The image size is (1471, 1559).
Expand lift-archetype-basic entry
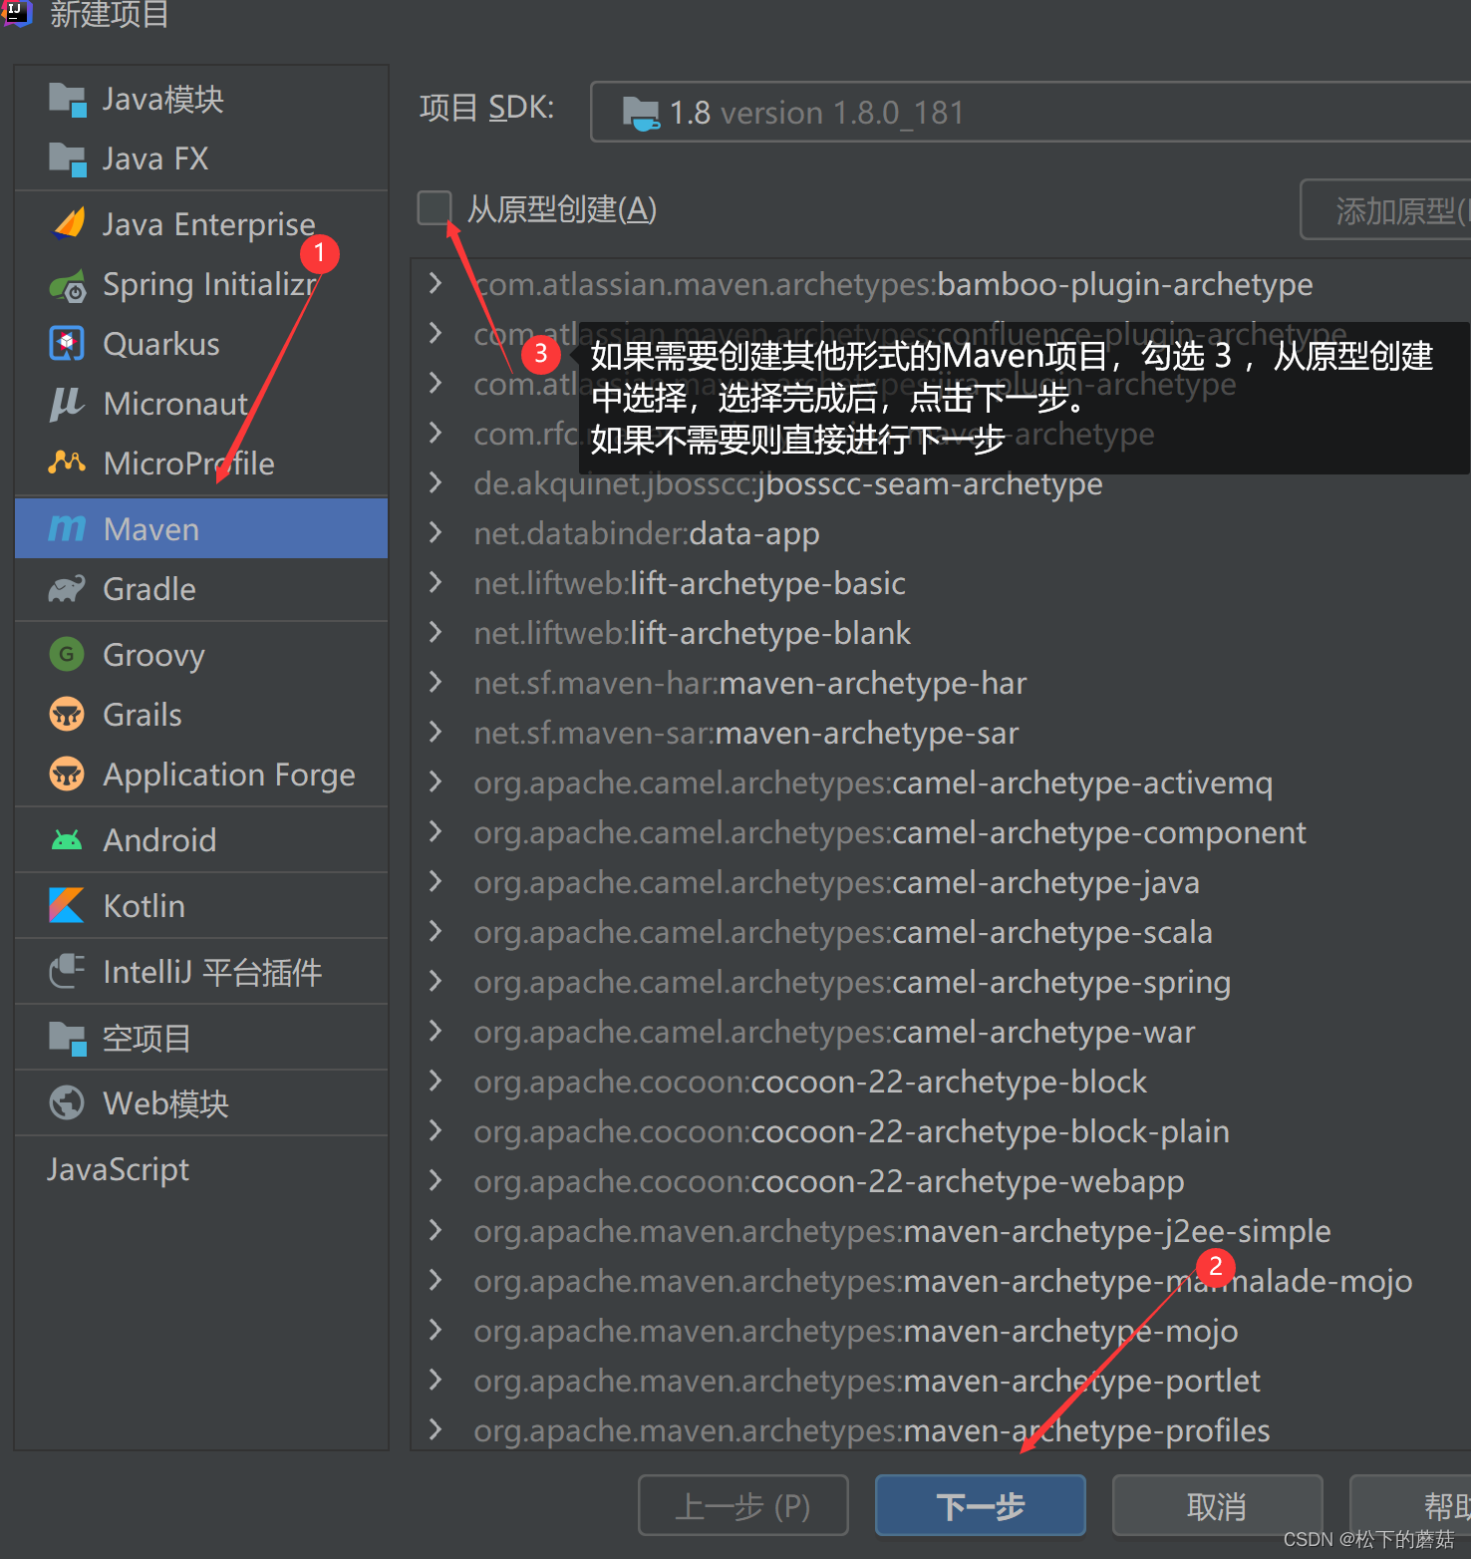click(436, 582)
